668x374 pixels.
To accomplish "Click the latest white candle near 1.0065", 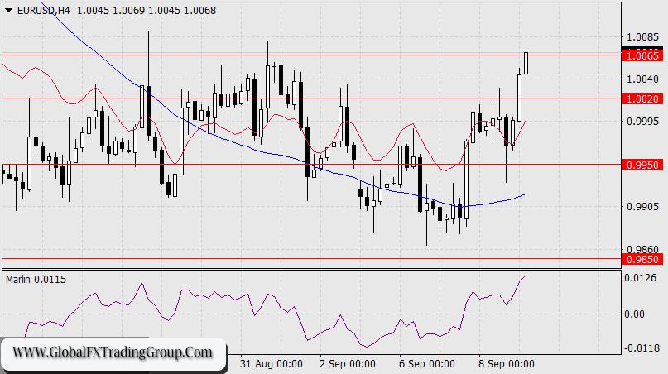I will [526, 63].
